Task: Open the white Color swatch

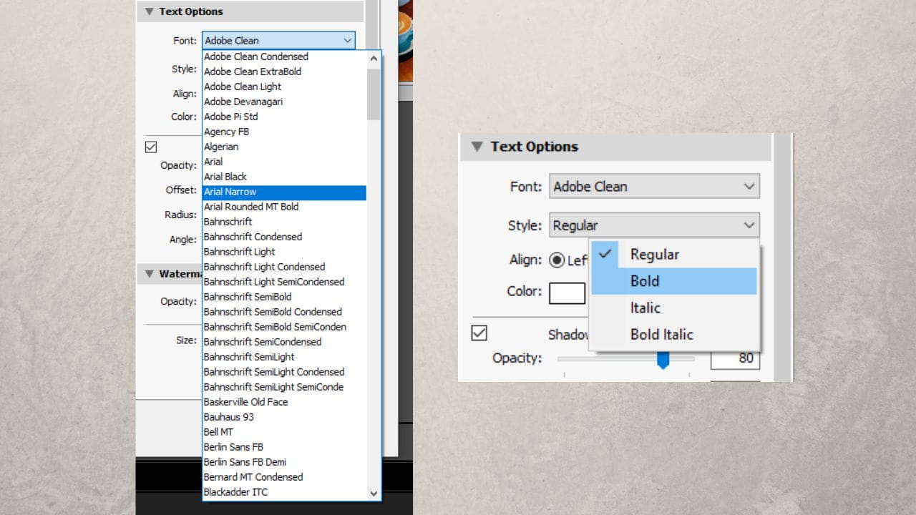Action: [567, 293]
